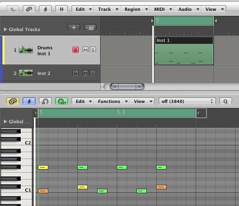Open the Arrange Edit menu
The width and height of the screenshot is (239, 206).
pyautogui.click(x=83, y=9)
